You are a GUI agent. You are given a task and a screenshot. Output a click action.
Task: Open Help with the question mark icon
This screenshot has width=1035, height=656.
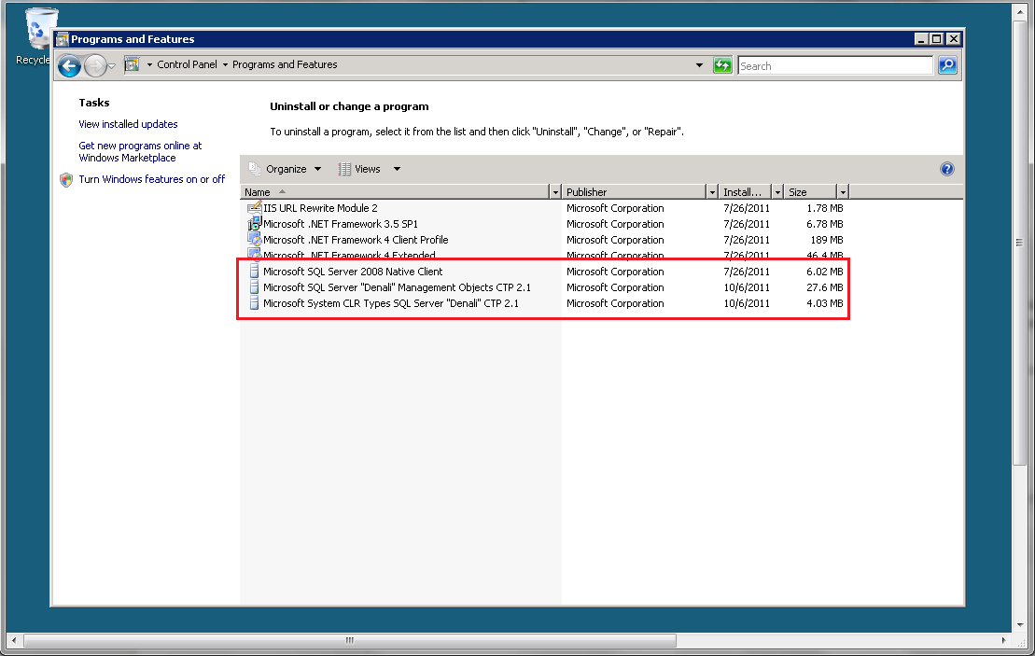(x=947, y=169)
